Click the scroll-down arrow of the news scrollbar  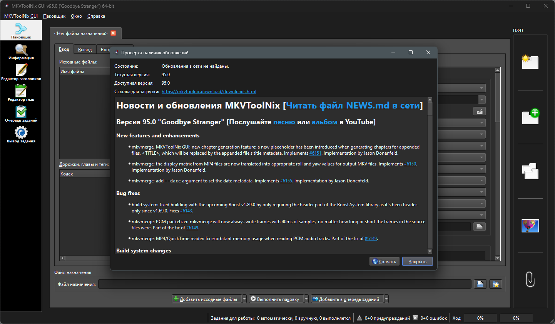pyautogui.click(x=430, y=251)
